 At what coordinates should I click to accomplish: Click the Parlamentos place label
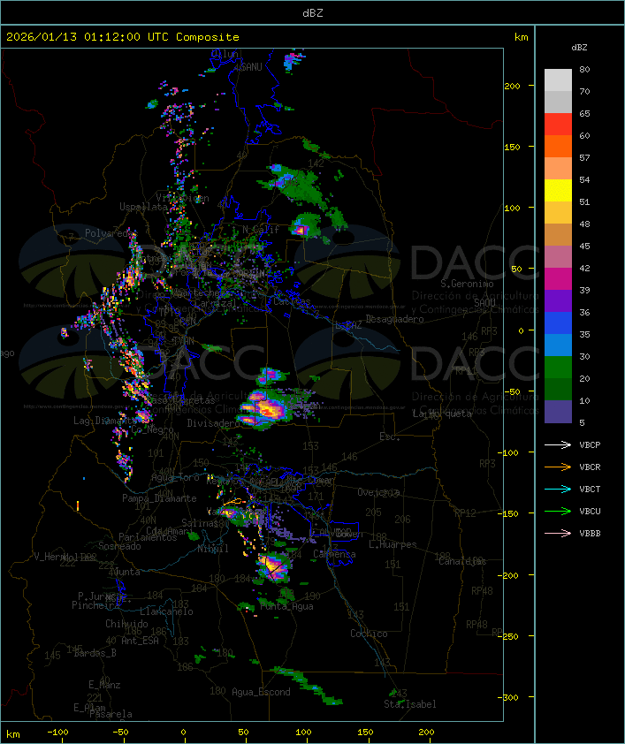point(148,537)
